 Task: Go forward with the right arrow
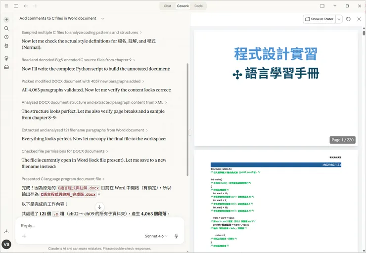(35, 6)
